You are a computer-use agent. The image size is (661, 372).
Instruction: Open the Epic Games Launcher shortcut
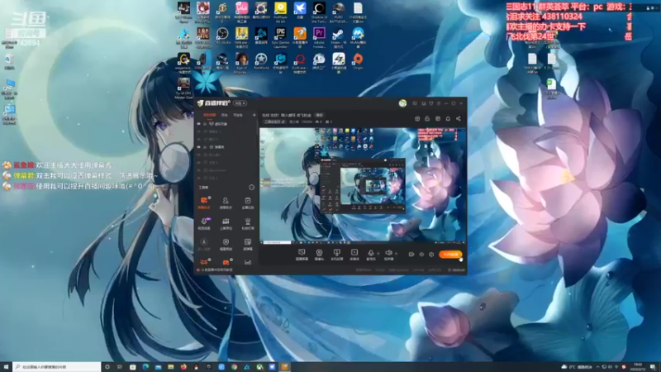280,37
